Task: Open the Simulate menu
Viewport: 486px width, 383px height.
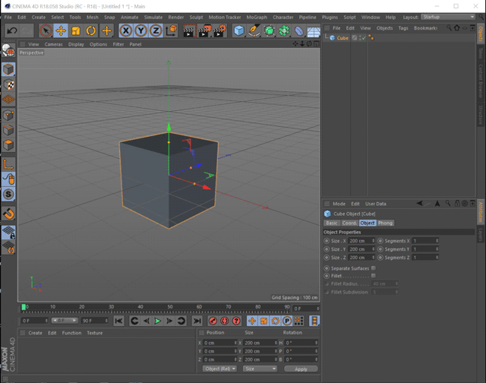Action: 153,17
